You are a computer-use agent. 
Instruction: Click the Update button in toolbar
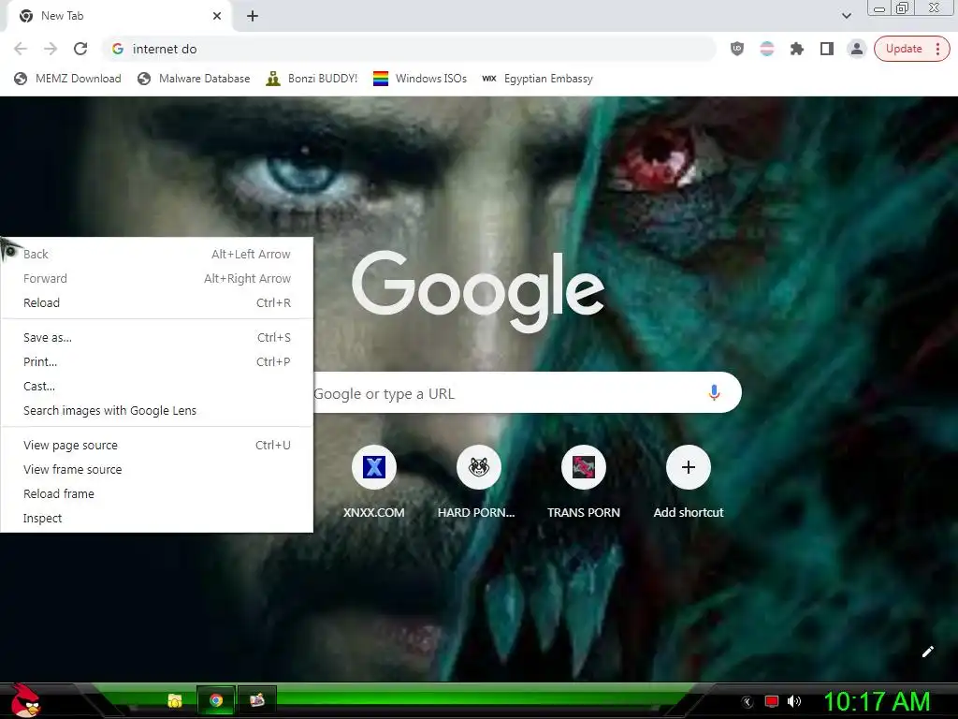coord(904,49)
